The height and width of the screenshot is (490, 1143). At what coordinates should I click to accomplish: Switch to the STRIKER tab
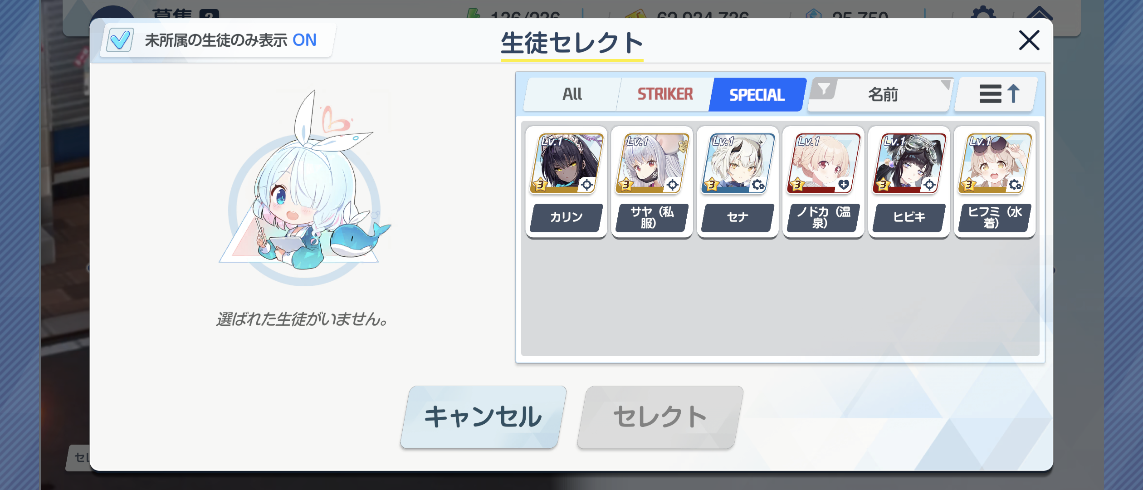pyautogui.click(x=665, y=94)
